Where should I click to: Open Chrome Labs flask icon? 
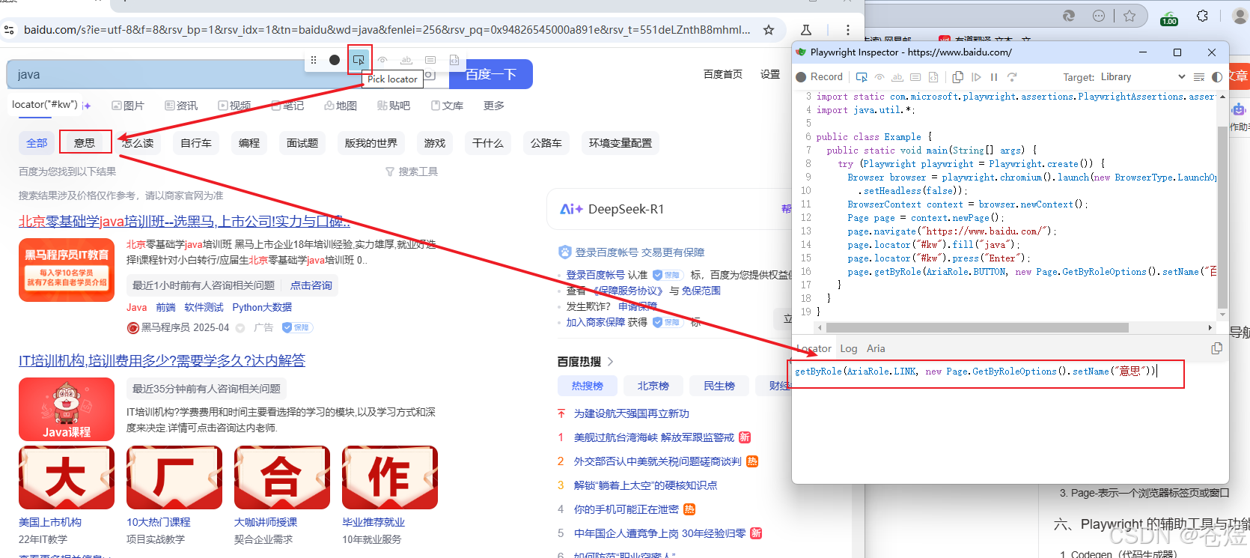[806, 30]
